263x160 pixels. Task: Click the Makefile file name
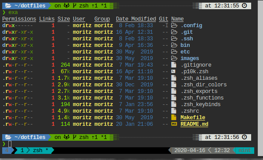(193, 117)
